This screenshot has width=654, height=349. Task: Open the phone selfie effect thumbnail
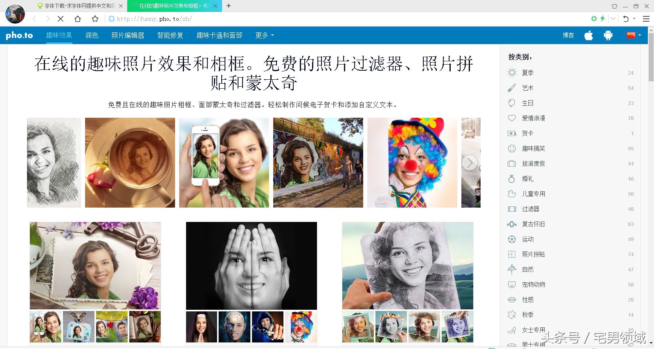(x=224, y=163)
